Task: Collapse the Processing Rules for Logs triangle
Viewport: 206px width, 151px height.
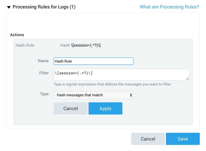Action: tap(9, 7)
